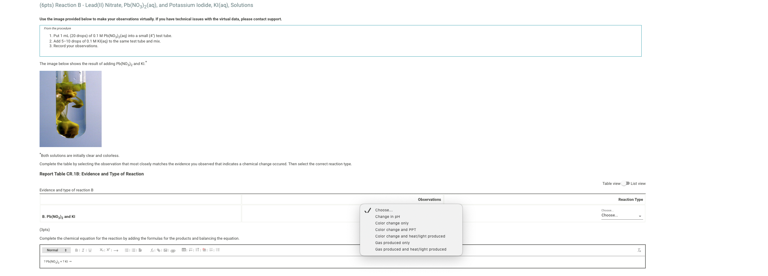Click the '(3pts)' label
Image resolution: width=768 pixels, height=276 pixels.
point(45,230)
